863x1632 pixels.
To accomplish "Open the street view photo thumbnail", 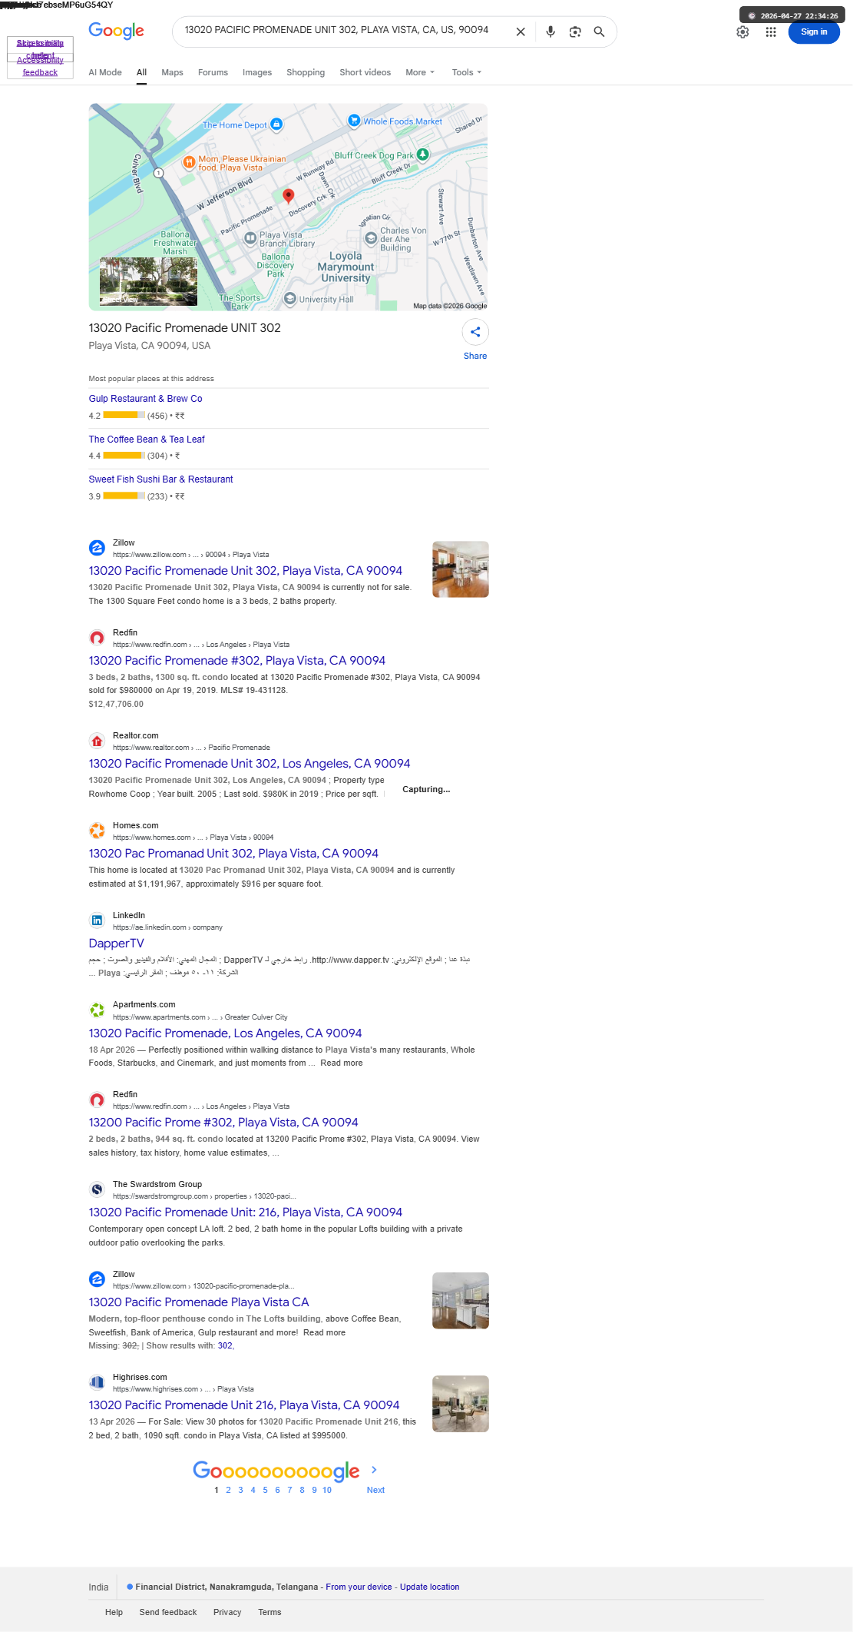I will pos(148,282).
